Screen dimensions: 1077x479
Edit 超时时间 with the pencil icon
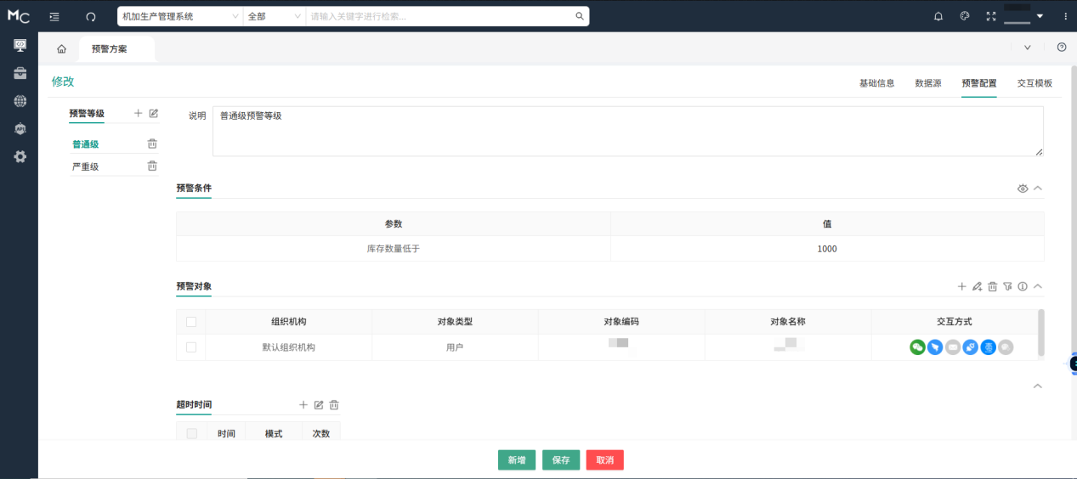pos(319,405)
